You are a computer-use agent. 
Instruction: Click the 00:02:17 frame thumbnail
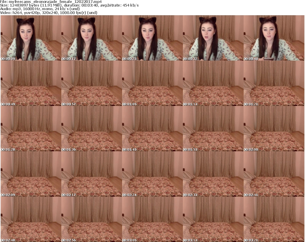point(92,174)
